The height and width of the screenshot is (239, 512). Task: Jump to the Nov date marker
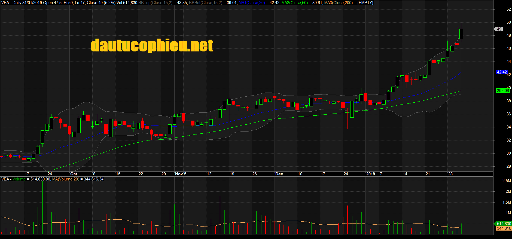tap(179, 174)
